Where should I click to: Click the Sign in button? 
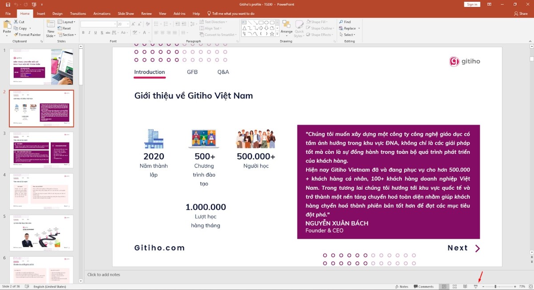coord(472,4)
